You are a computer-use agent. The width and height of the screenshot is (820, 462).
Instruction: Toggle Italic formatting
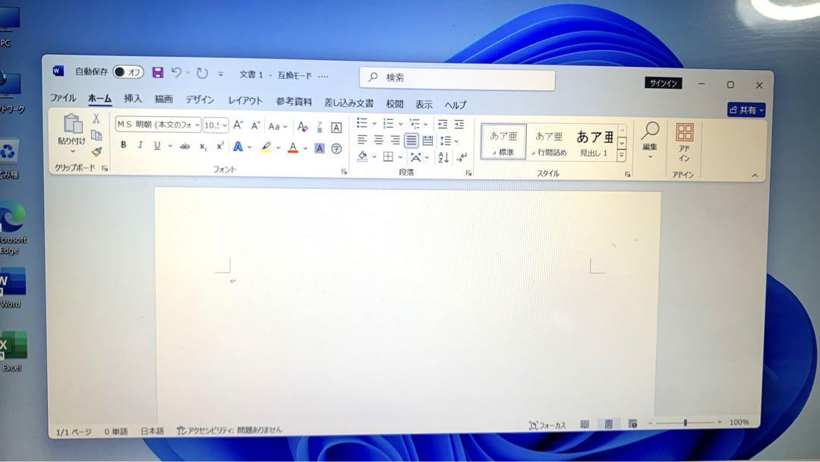(140, 145)
